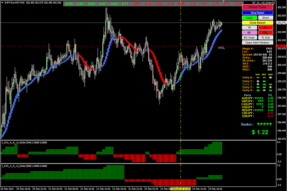This screenshot has height=191, width=287.
Task: Click the Entry 2 label
Action: [x=248, y=84]
